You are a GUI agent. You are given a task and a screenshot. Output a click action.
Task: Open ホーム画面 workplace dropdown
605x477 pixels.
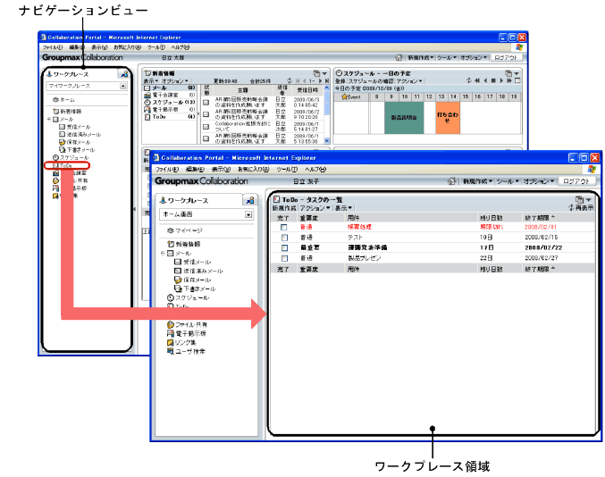click(x=248, y=214)
